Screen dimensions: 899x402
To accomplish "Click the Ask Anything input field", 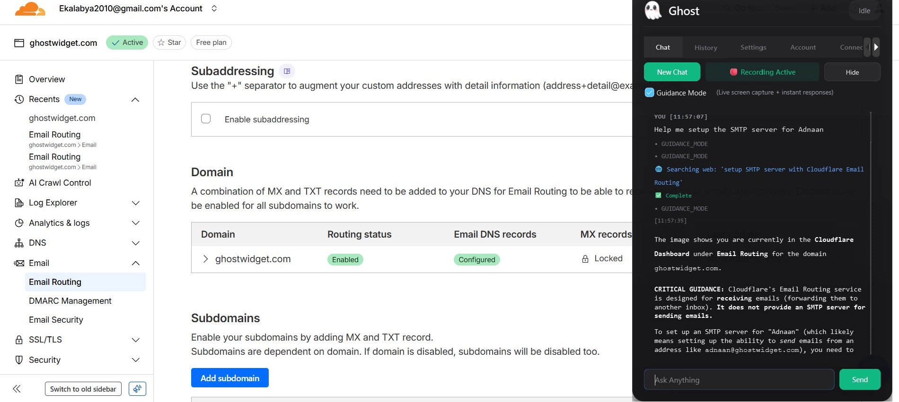I will pos(739,380).
